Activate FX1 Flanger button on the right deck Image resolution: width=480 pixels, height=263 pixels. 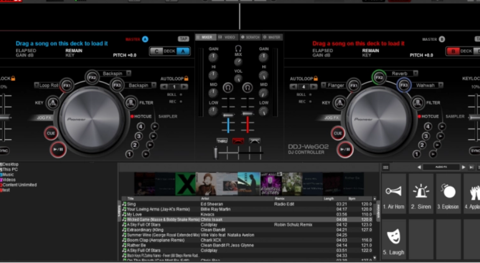[x=353, y=85]
